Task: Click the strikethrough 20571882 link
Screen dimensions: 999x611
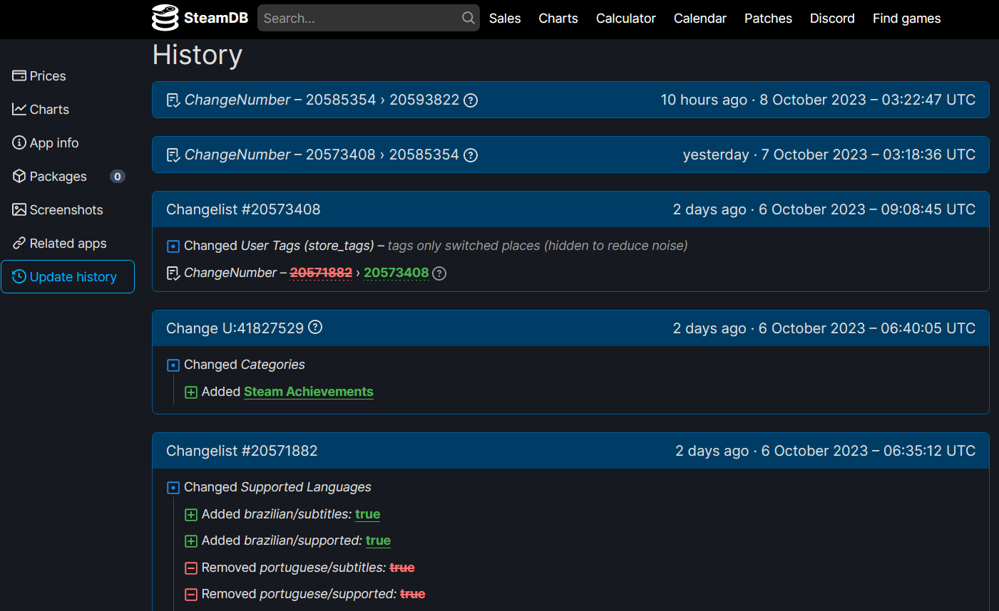Action: click(x=321, y=273)
